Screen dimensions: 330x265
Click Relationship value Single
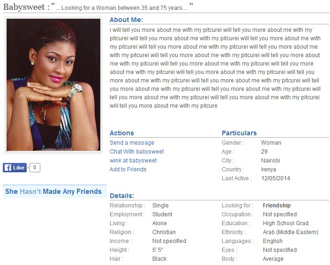click(x=160, y=206)
